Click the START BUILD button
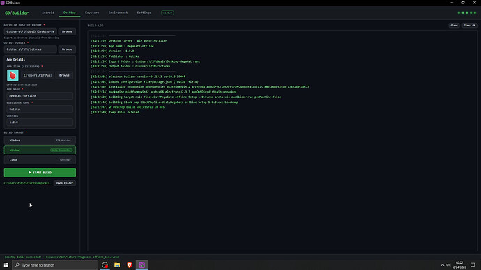This screenshot has height=270, width=481. point(40,173)
